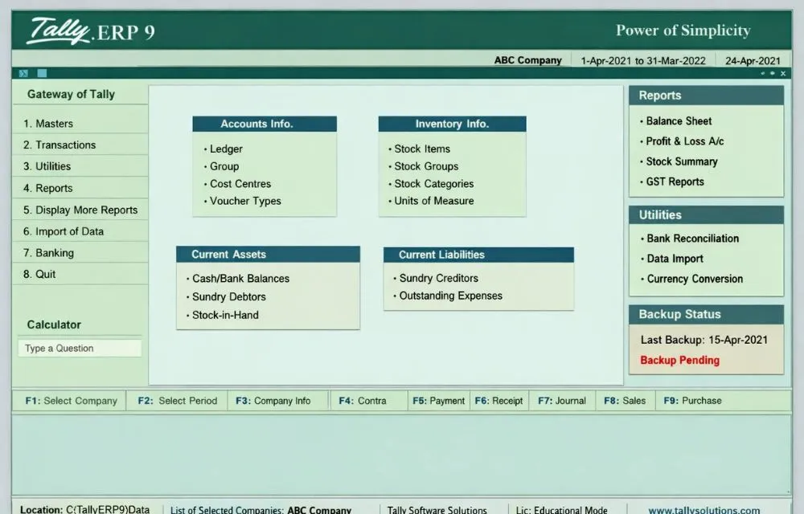Open Voucher Types under Accounts Info

click(x=245, y=202)
